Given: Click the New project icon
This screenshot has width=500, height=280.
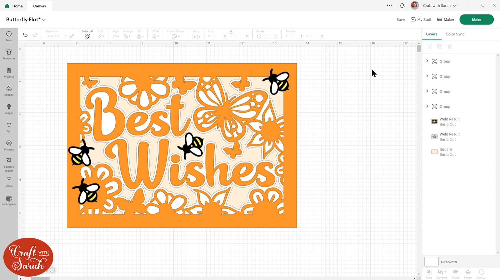Looking at the screenshot, I should (9, 34).
